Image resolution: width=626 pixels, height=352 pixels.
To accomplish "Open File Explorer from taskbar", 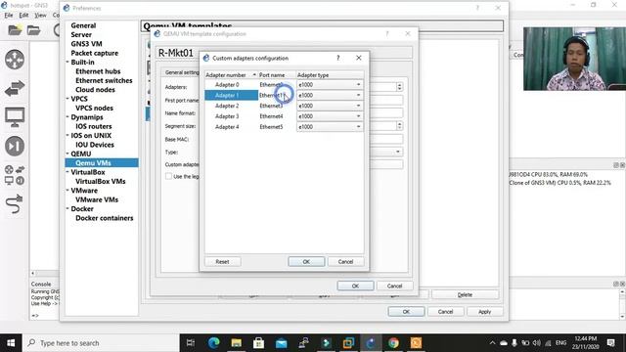I will pyautogui.click(x=237, y=343).
